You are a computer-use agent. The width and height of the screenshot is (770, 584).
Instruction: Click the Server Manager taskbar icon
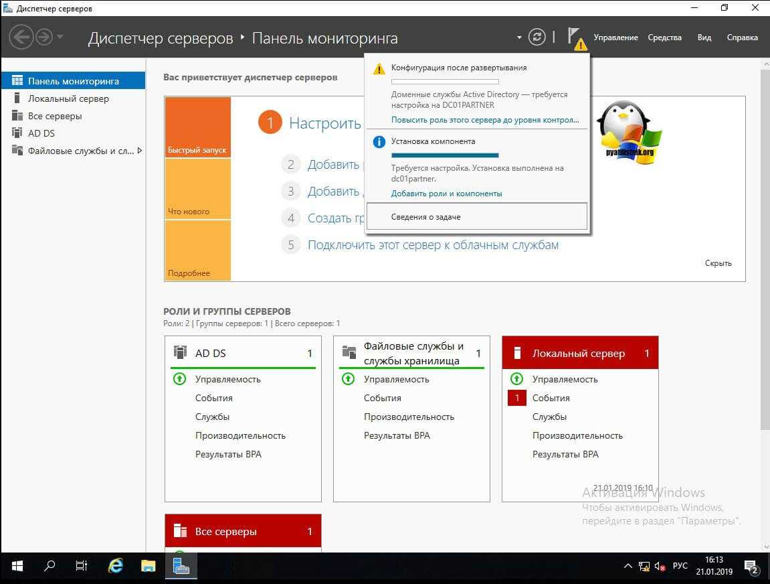[181, 566]
